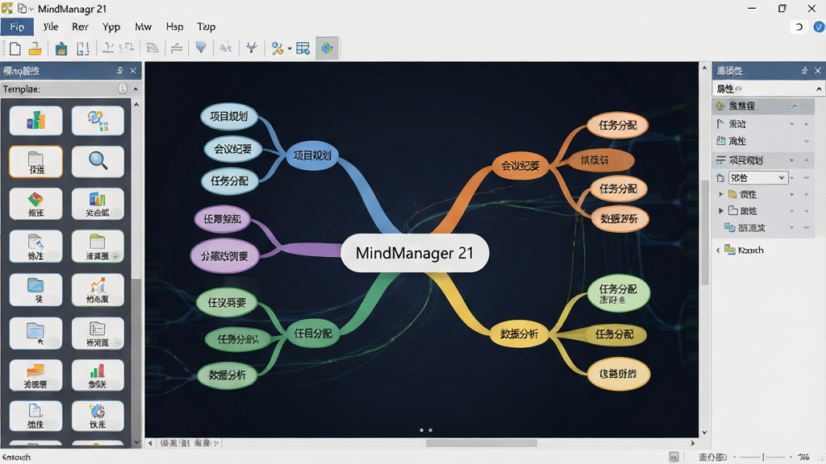Click the funnel filter toolbar icon
This screenshot has height=464, width=826.
tap(201, 48)
